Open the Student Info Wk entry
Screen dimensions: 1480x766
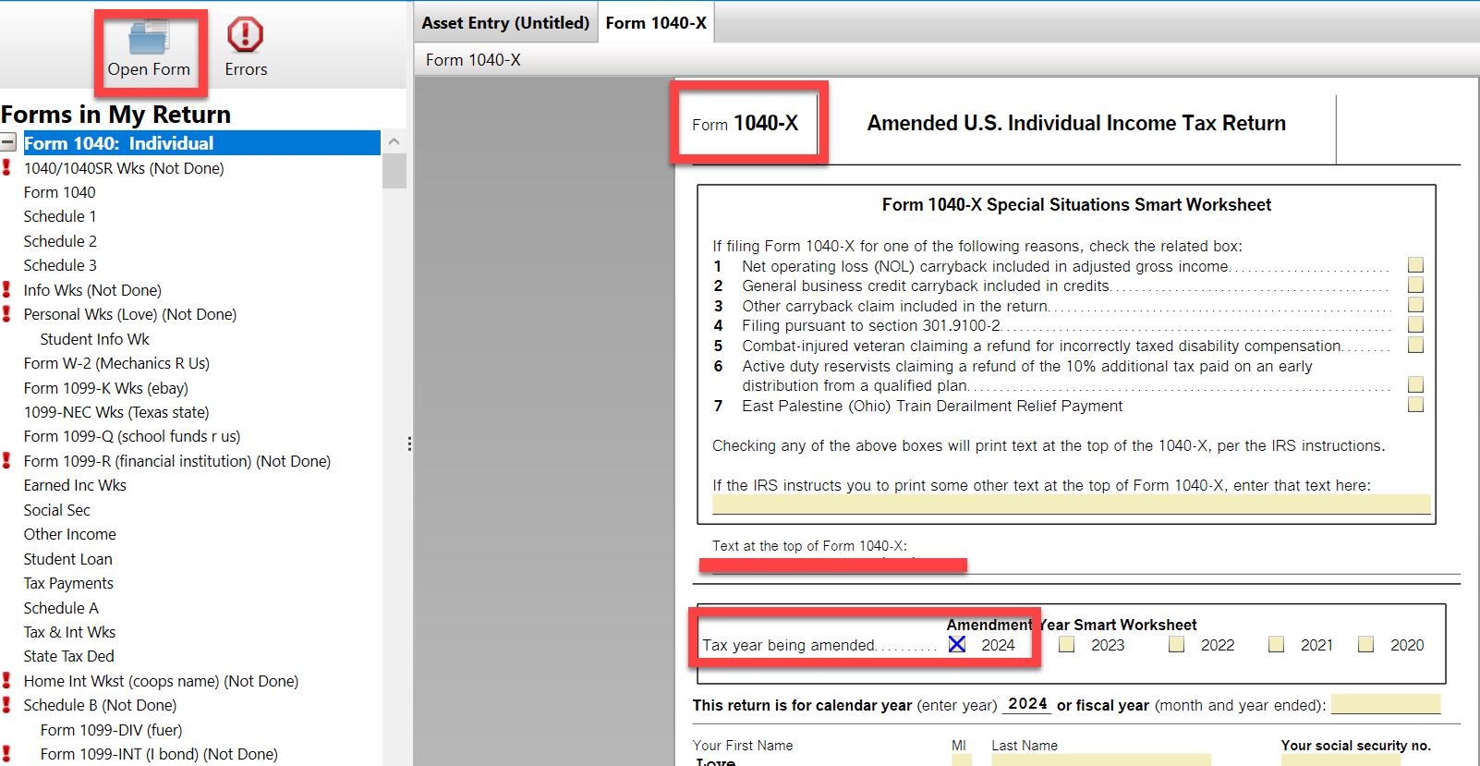[94, 339]
